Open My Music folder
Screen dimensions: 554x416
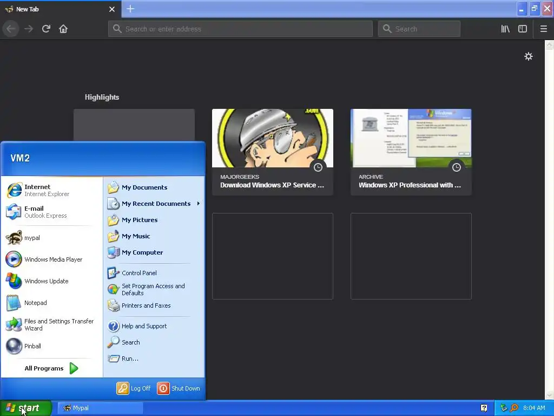[x=154, y=236]
